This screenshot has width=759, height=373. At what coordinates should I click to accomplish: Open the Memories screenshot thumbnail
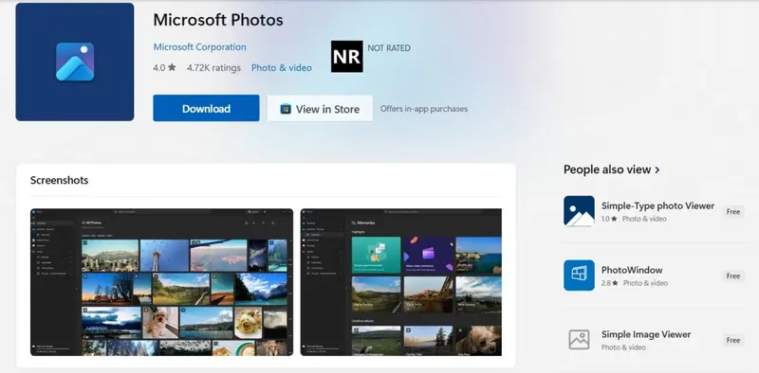[x=400, y=282]
